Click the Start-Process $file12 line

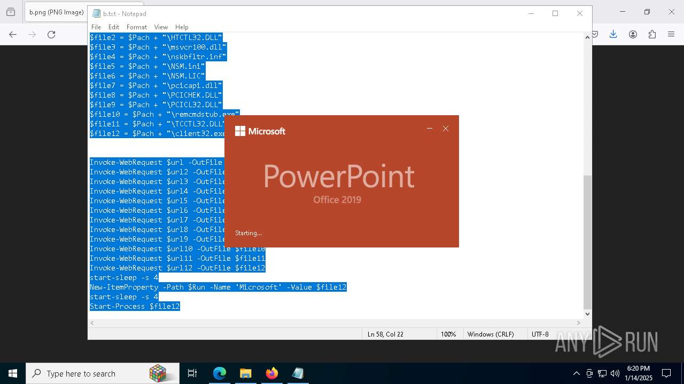click(x=135, y=306)
